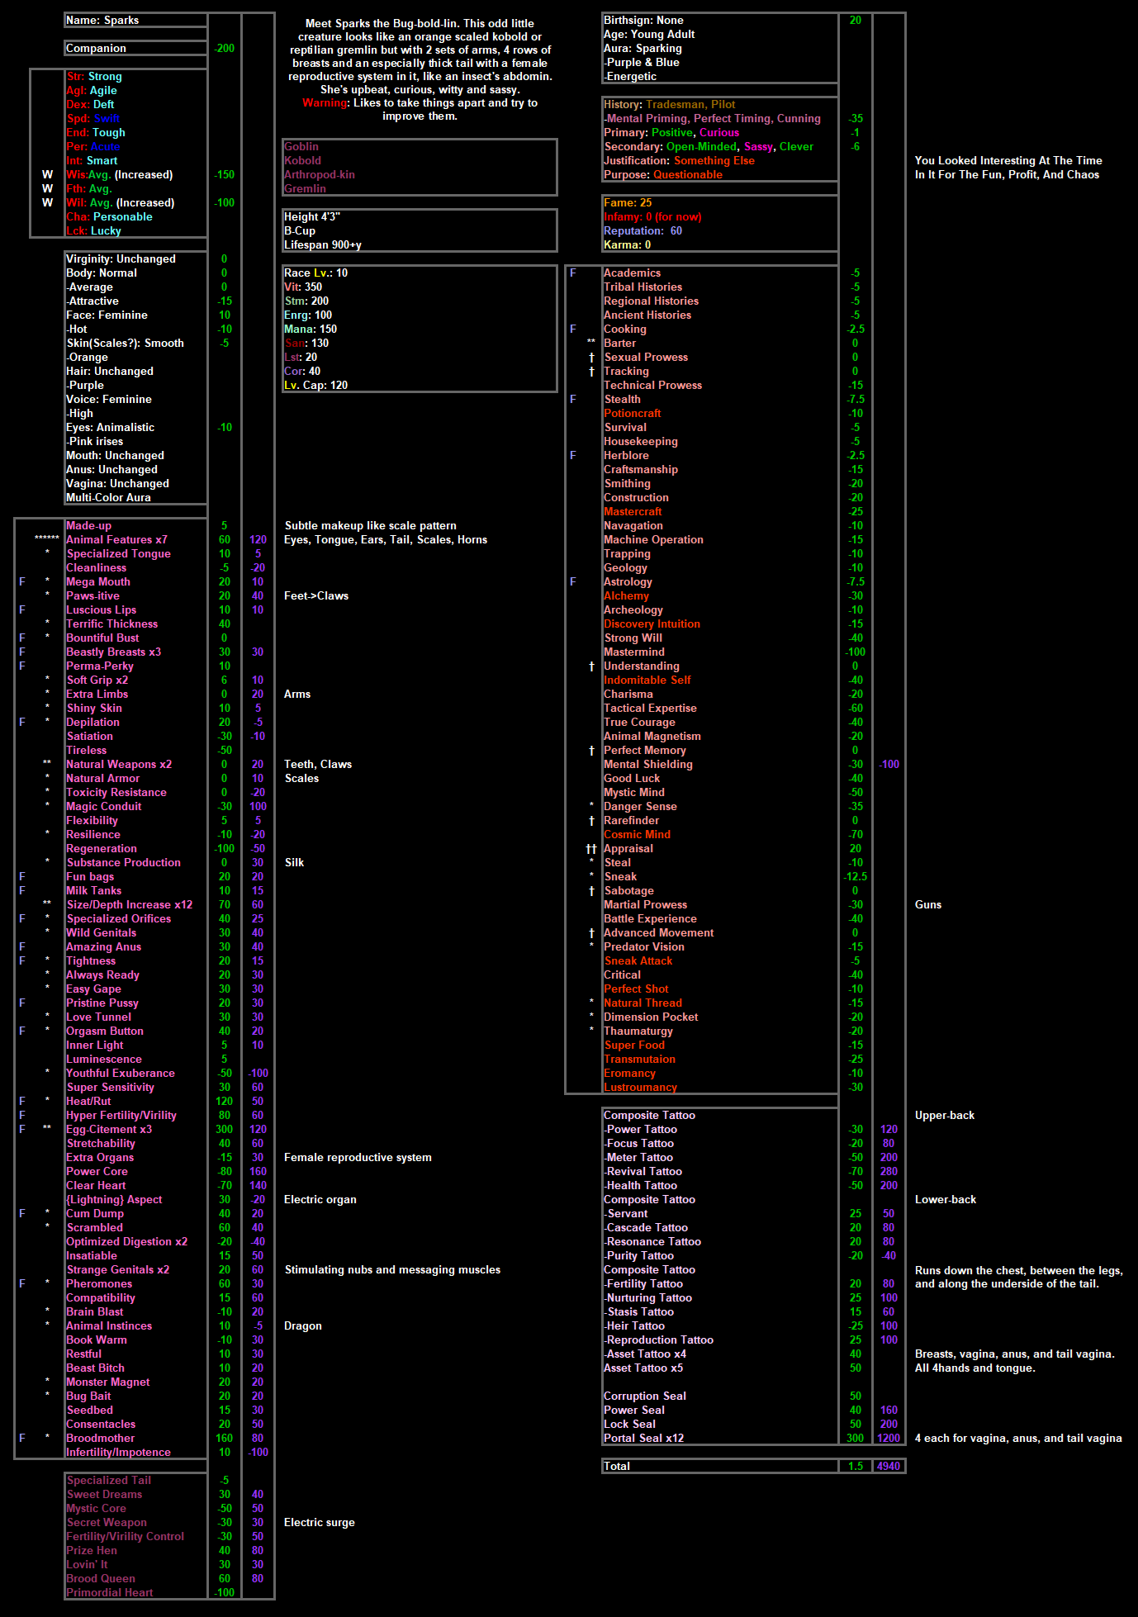
Task: Click the 'Name: Sparks' header text
Action: pyautogui.click(x=102, y=20)
